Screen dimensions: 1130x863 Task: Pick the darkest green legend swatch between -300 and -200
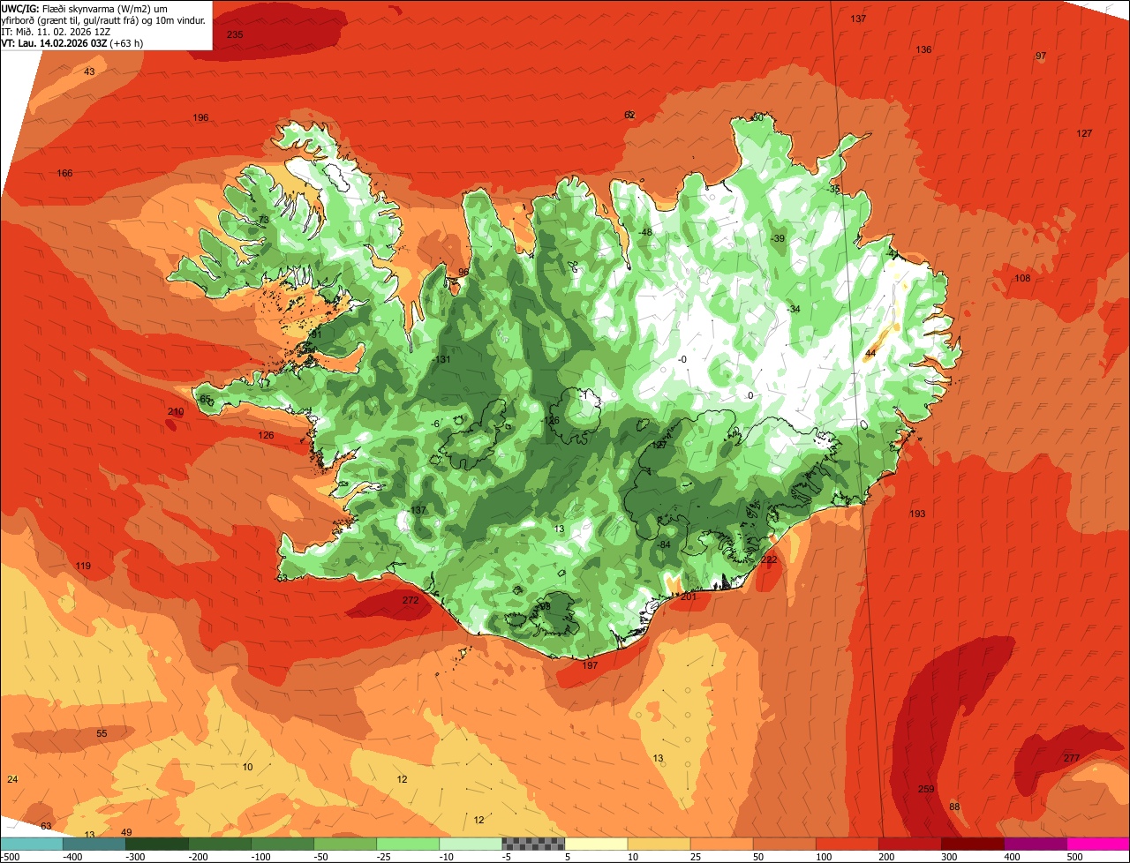coord(156,844)
